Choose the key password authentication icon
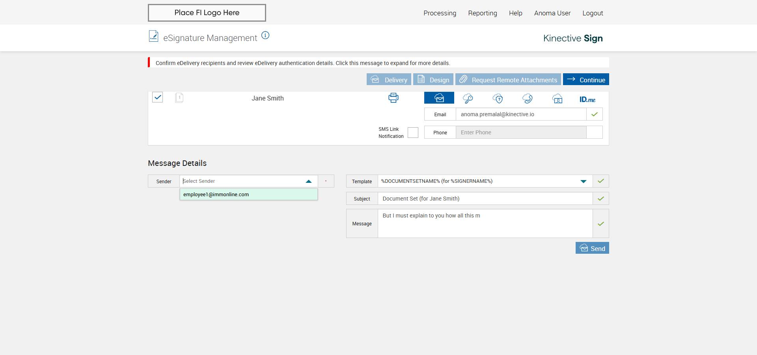Viewport: 757px width, 355px height. [x=468, y=99]
